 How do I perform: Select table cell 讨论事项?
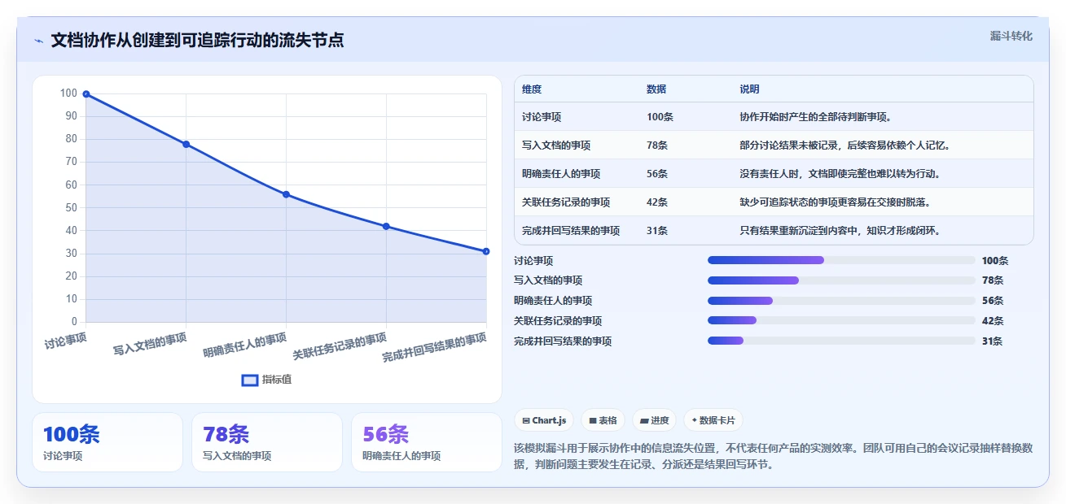tap(542, 117)
